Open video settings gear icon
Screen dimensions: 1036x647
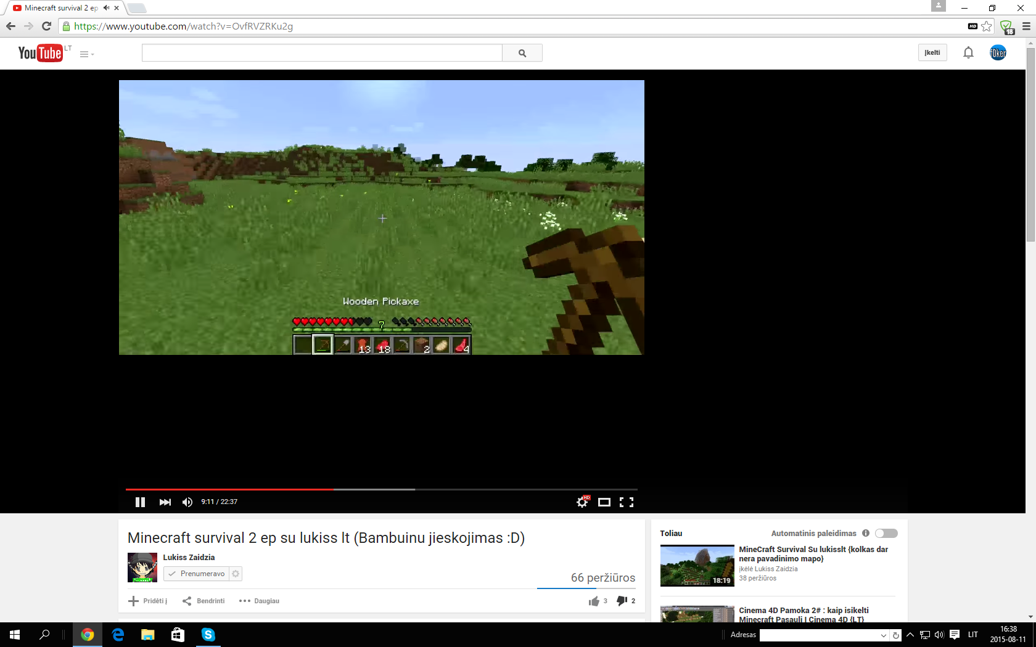pyautogui.click(x=582, y=502)
